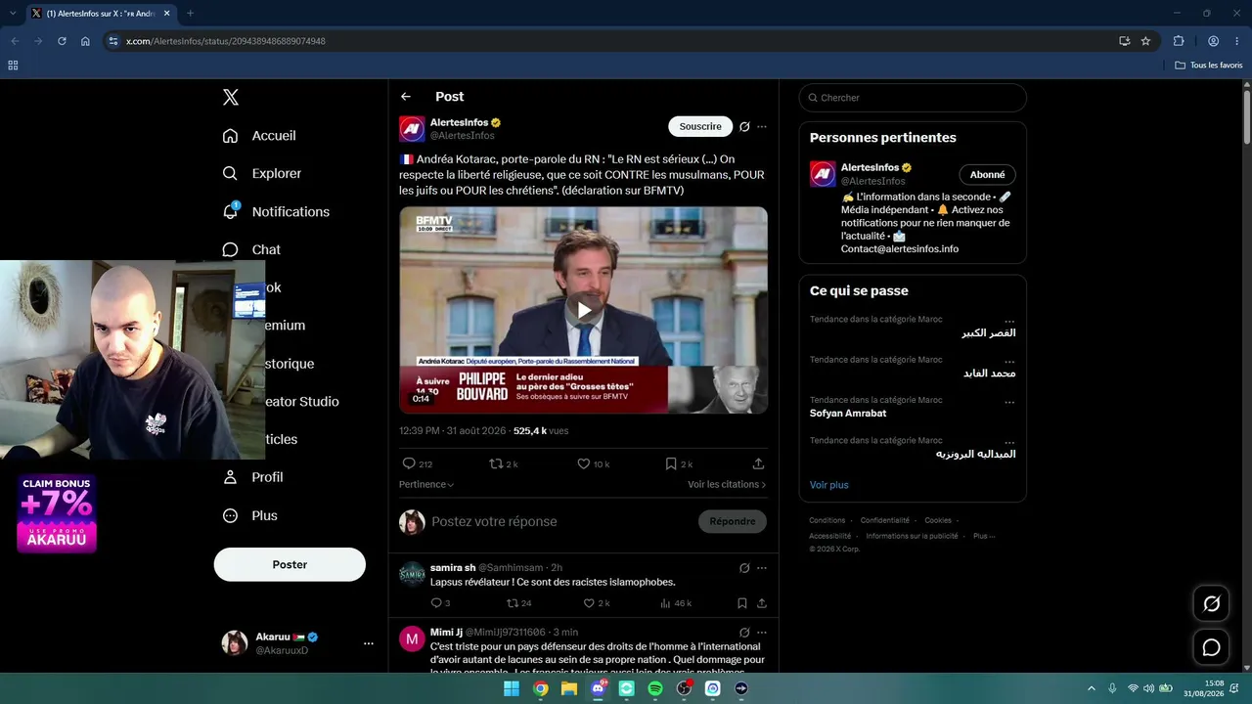Viewport: 1252px width, 704px height.
Task: Open File Explorer from the taskbar
Action: 569,688
